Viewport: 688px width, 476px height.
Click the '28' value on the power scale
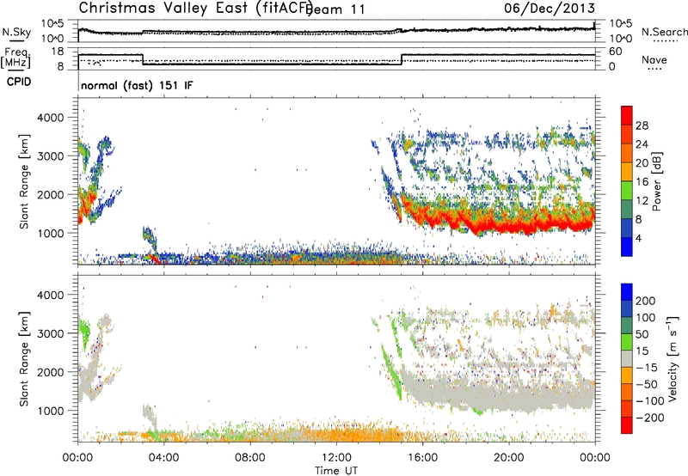point(642,125)
